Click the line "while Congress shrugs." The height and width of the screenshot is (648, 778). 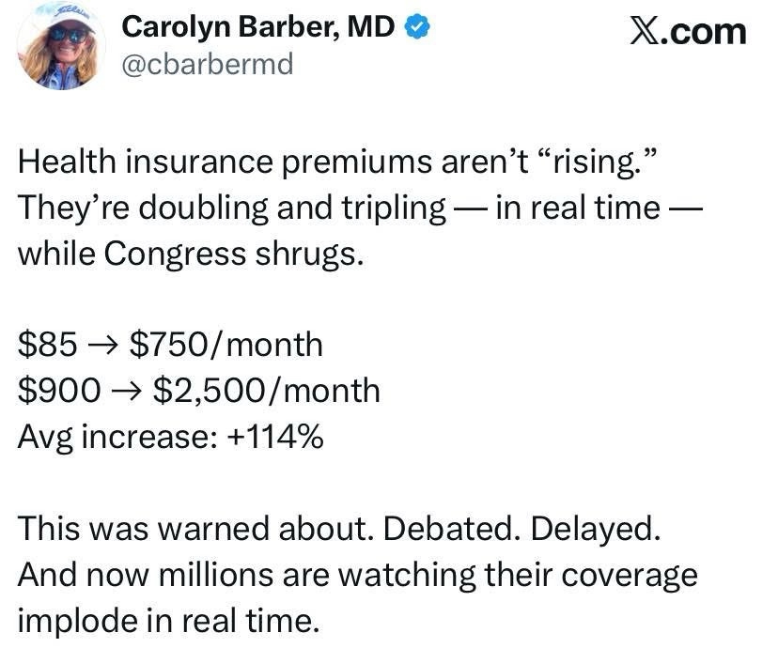(189, 254)
